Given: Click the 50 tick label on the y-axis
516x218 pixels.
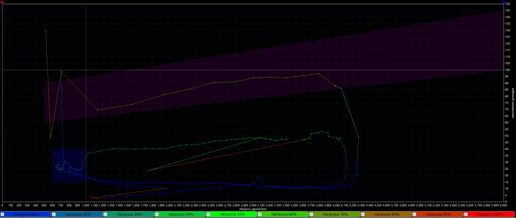Looking at the screenshot, I should point(507,135).
